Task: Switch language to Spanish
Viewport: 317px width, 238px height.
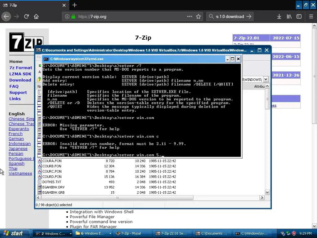Action: coord(17,164)
